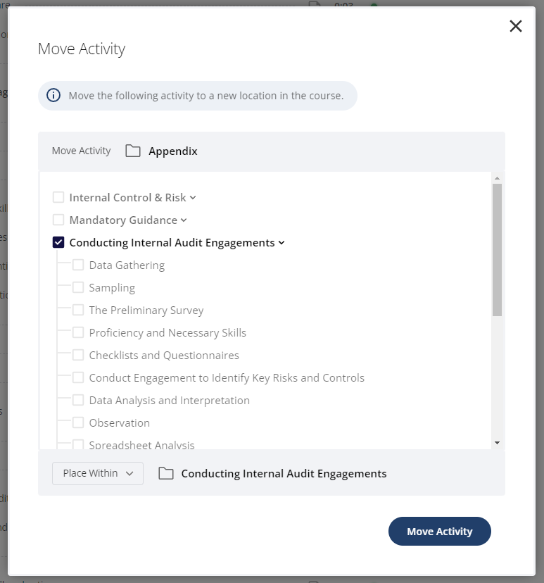544x583 pixels.
Task: Check the Mandatory Guidance checkbox
Action: (58, 220)
